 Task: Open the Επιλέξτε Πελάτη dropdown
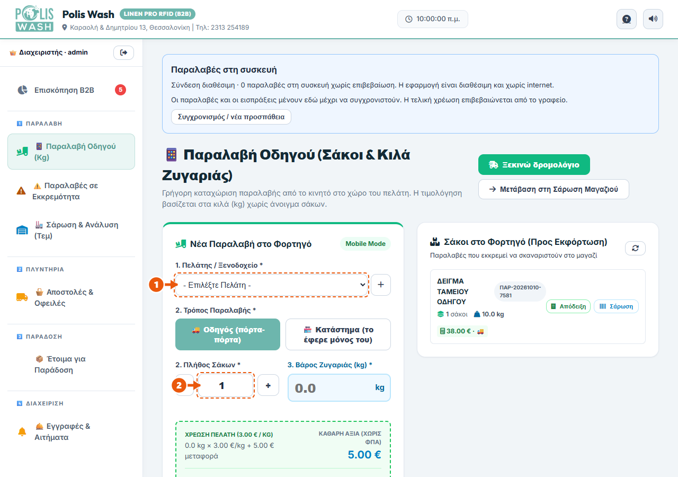272,285
